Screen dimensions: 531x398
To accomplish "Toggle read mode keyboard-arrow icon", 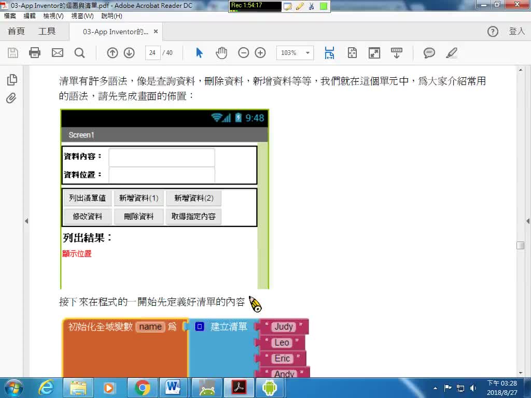I will tap(396, 53).
